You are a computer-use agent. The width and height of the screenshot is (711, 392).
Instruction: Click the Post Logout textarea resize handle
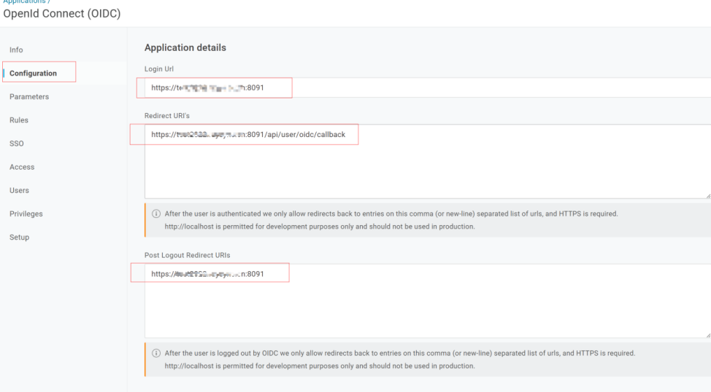pos(707,334)
